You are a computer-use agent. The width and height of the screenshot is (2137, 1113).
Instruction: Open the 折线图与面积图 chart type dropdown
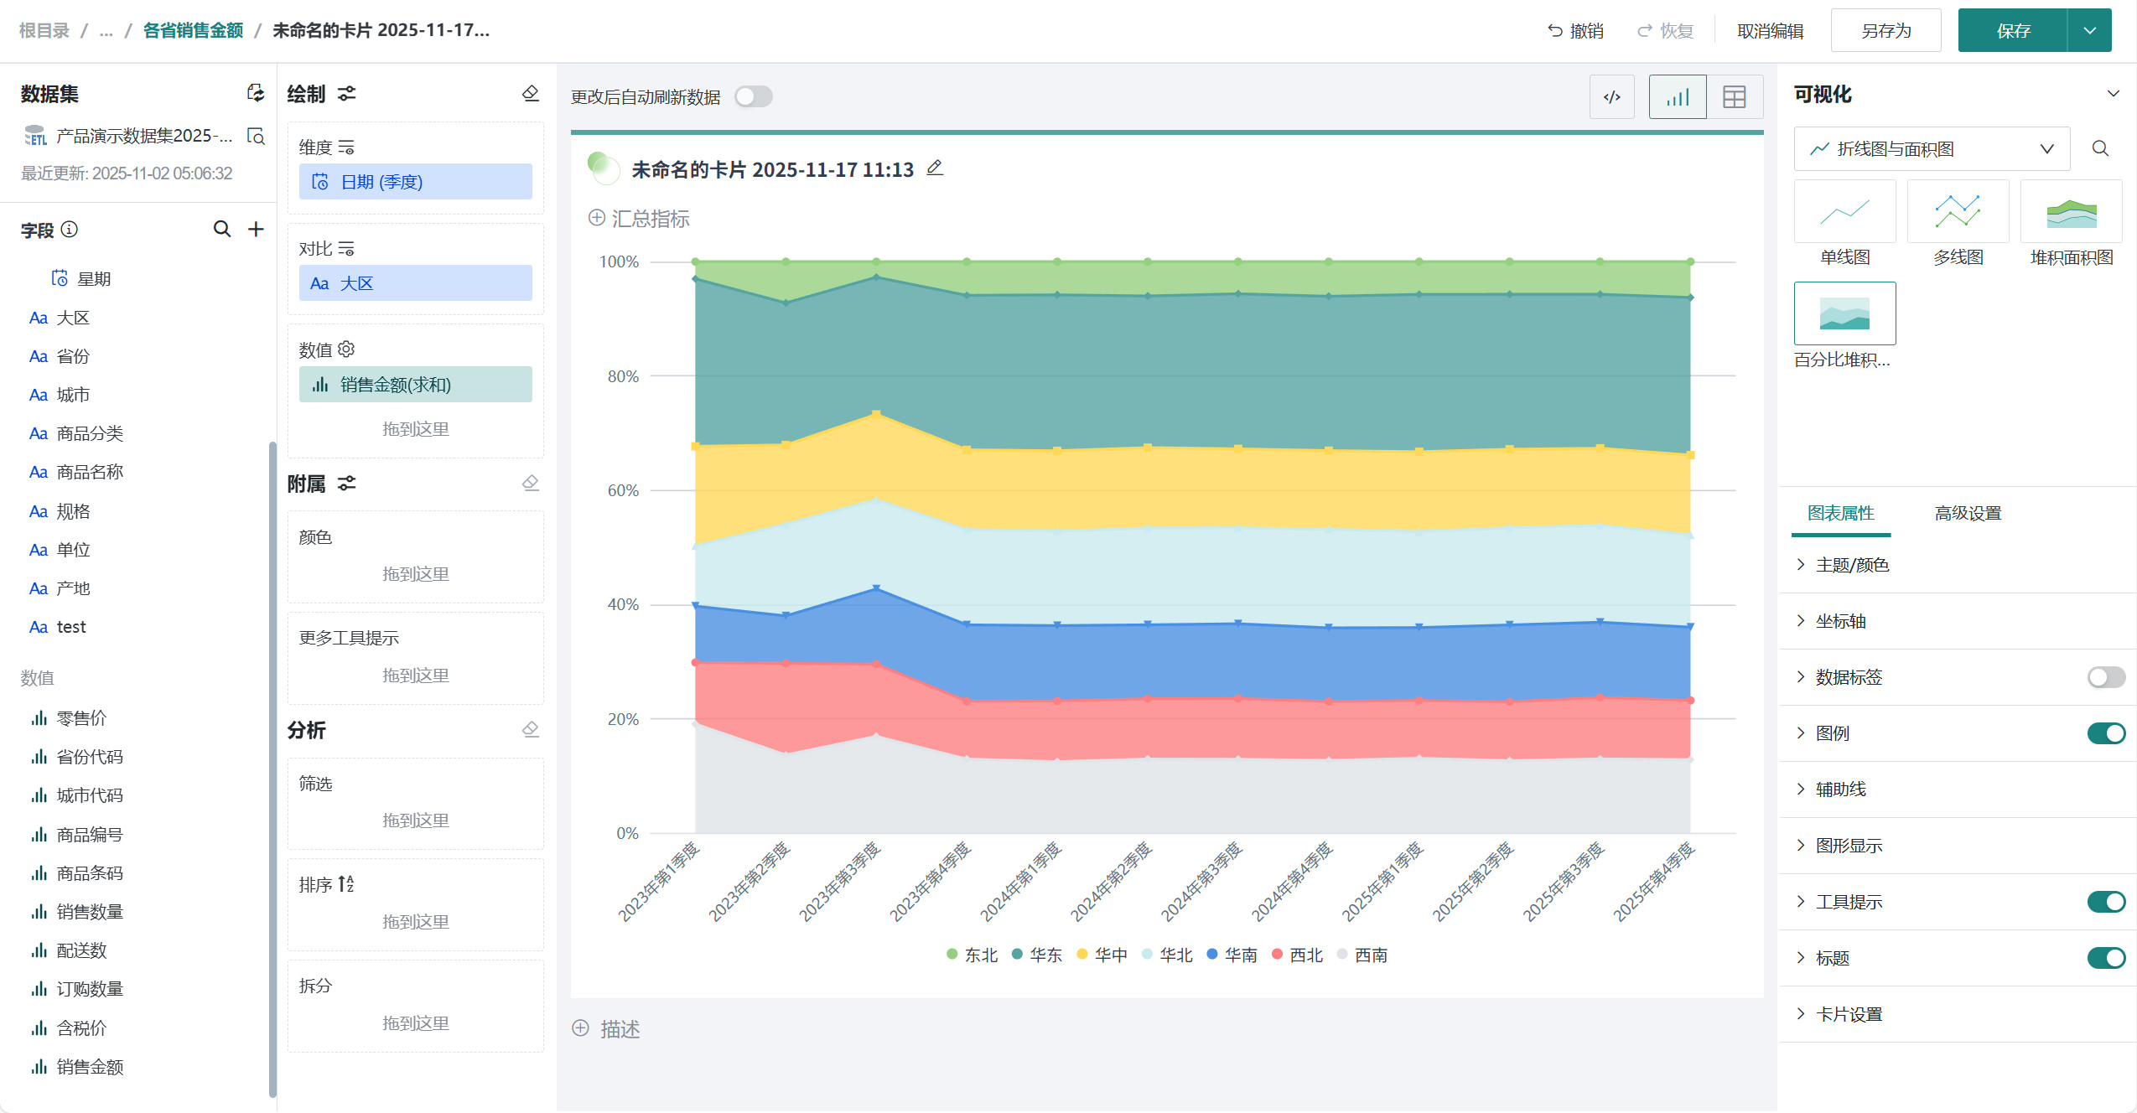[1932, 148]
